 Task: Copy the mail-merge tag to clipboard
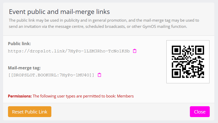[x=99, y=75]
